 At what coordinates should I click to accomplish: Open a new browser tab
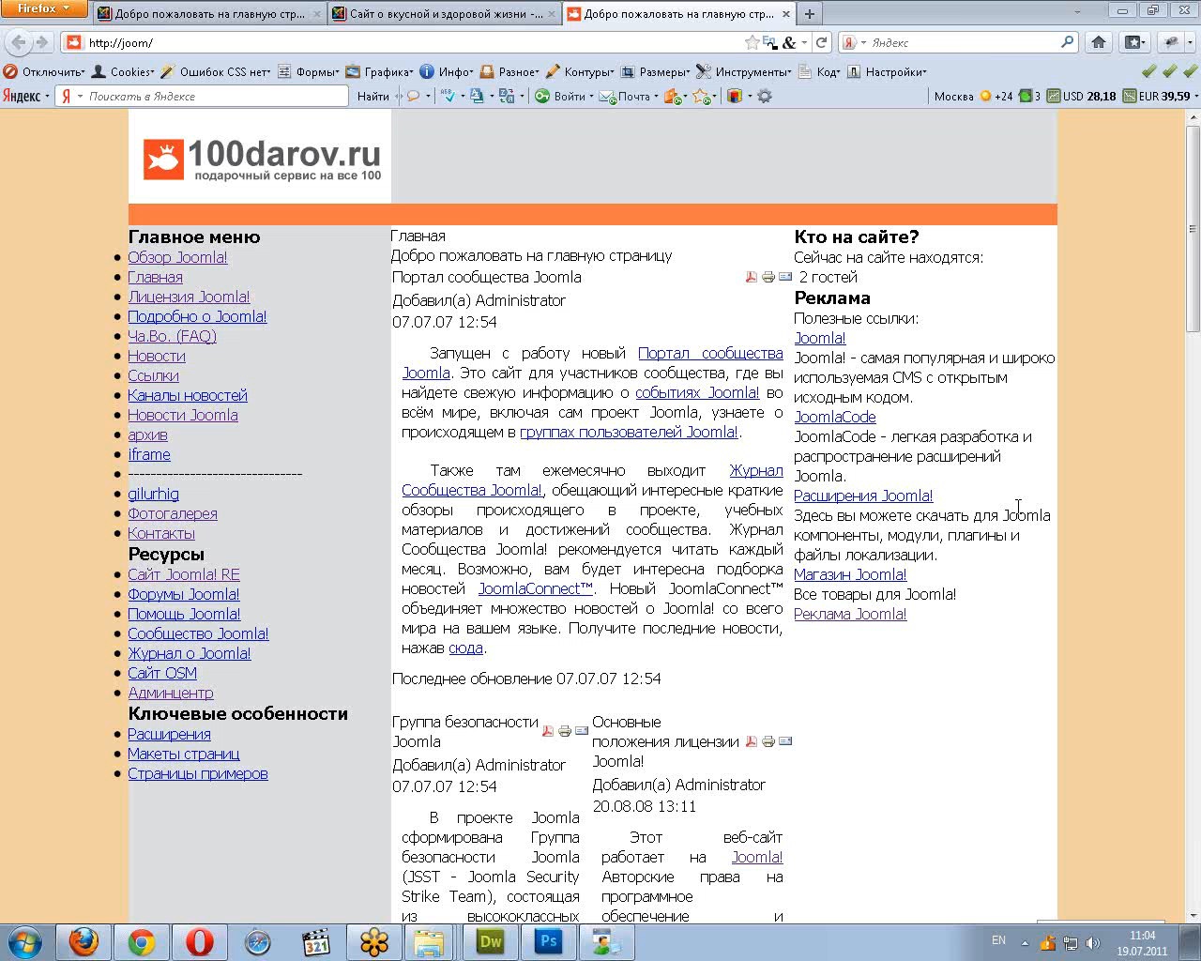click(809, 14)
